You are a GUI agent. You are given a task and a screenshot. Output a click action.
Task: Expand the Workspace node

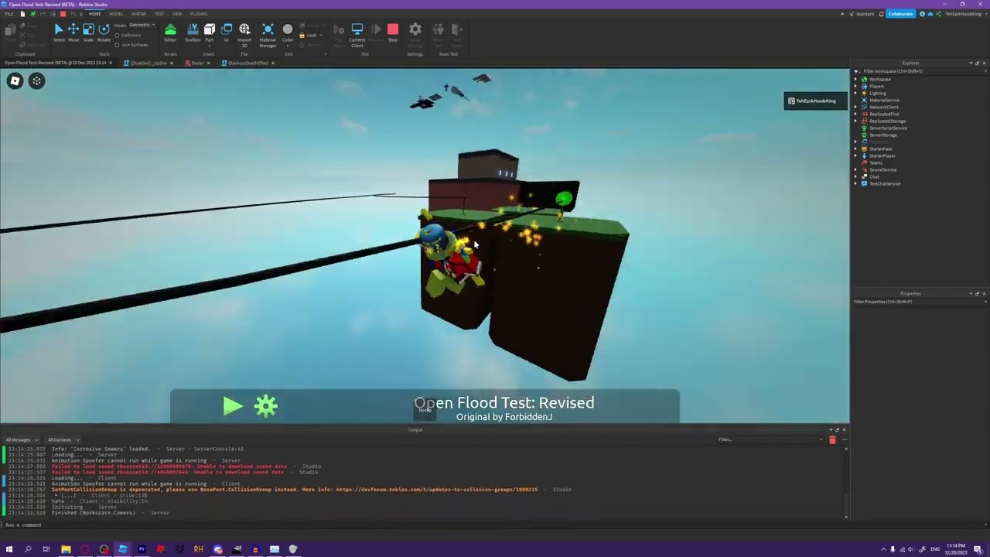(x=856, y=79)
